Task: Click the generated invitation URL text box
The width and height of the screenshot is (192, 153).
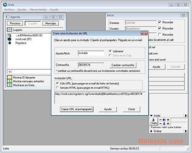Action: pos(100,98)
